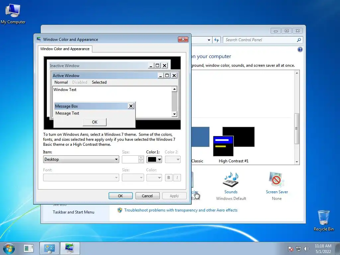Screen dimensions: 340x255
Task: Click the Italic font style button
Action: [x=177, y=178]
